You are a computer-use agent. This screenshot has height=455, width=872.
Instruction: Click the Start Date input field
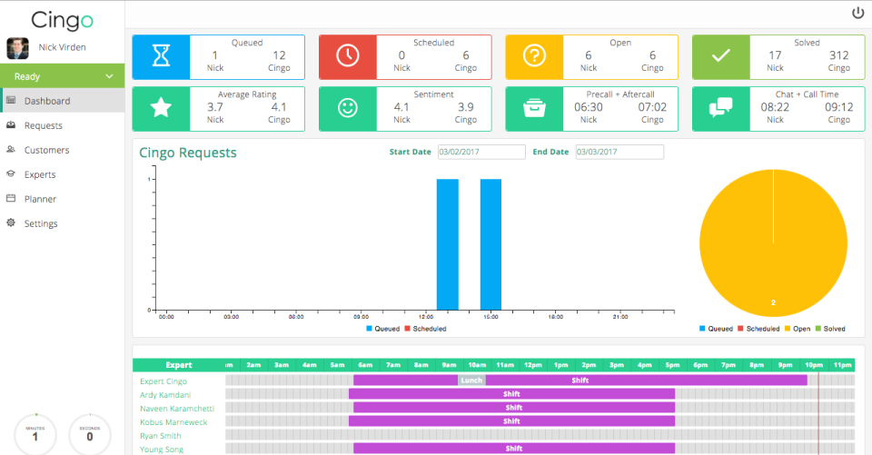click(x=481, y=152)
